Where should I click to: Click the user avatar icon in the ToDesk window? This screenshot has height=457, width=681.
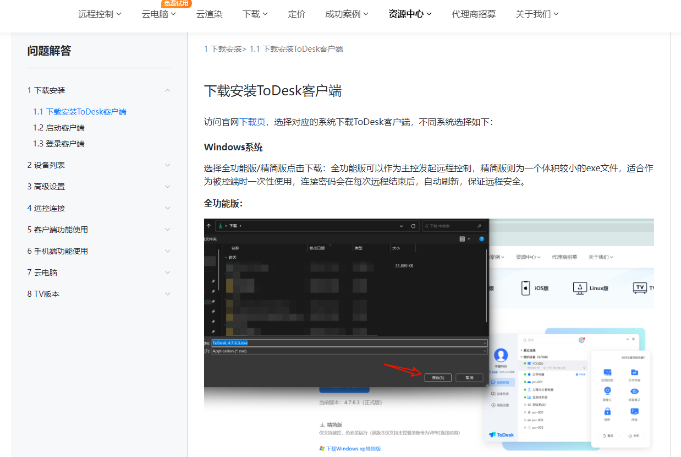pyautogui.click(x=501, y=355)
